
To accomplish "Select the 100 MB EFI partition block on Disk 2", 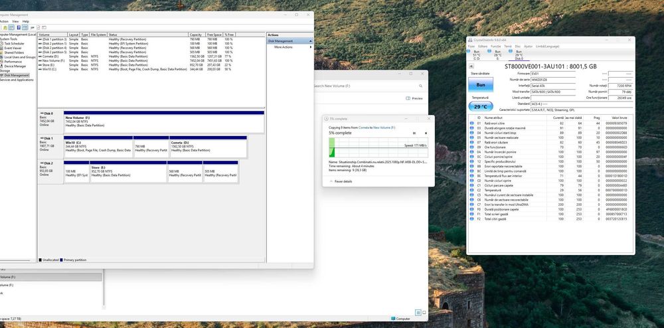I will pyautogui.click(x=76, y=171).
